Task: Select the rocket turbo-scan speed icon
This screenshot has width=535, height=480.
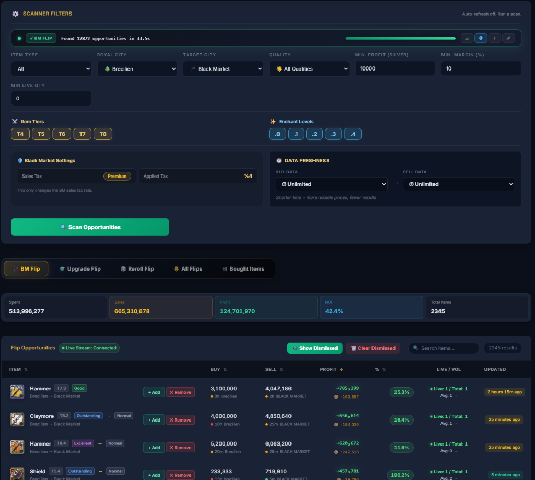Action: click(508, 38)
